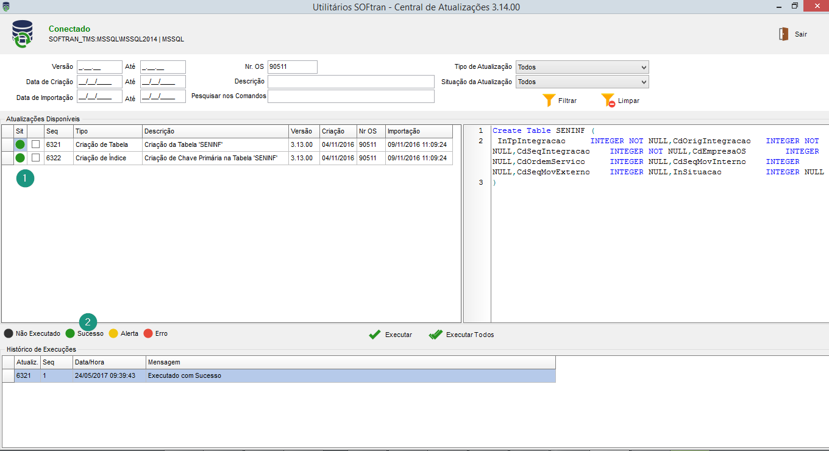829x451 pixels.
Task: Click green status icon for row 6321
Action: (20, 144)
